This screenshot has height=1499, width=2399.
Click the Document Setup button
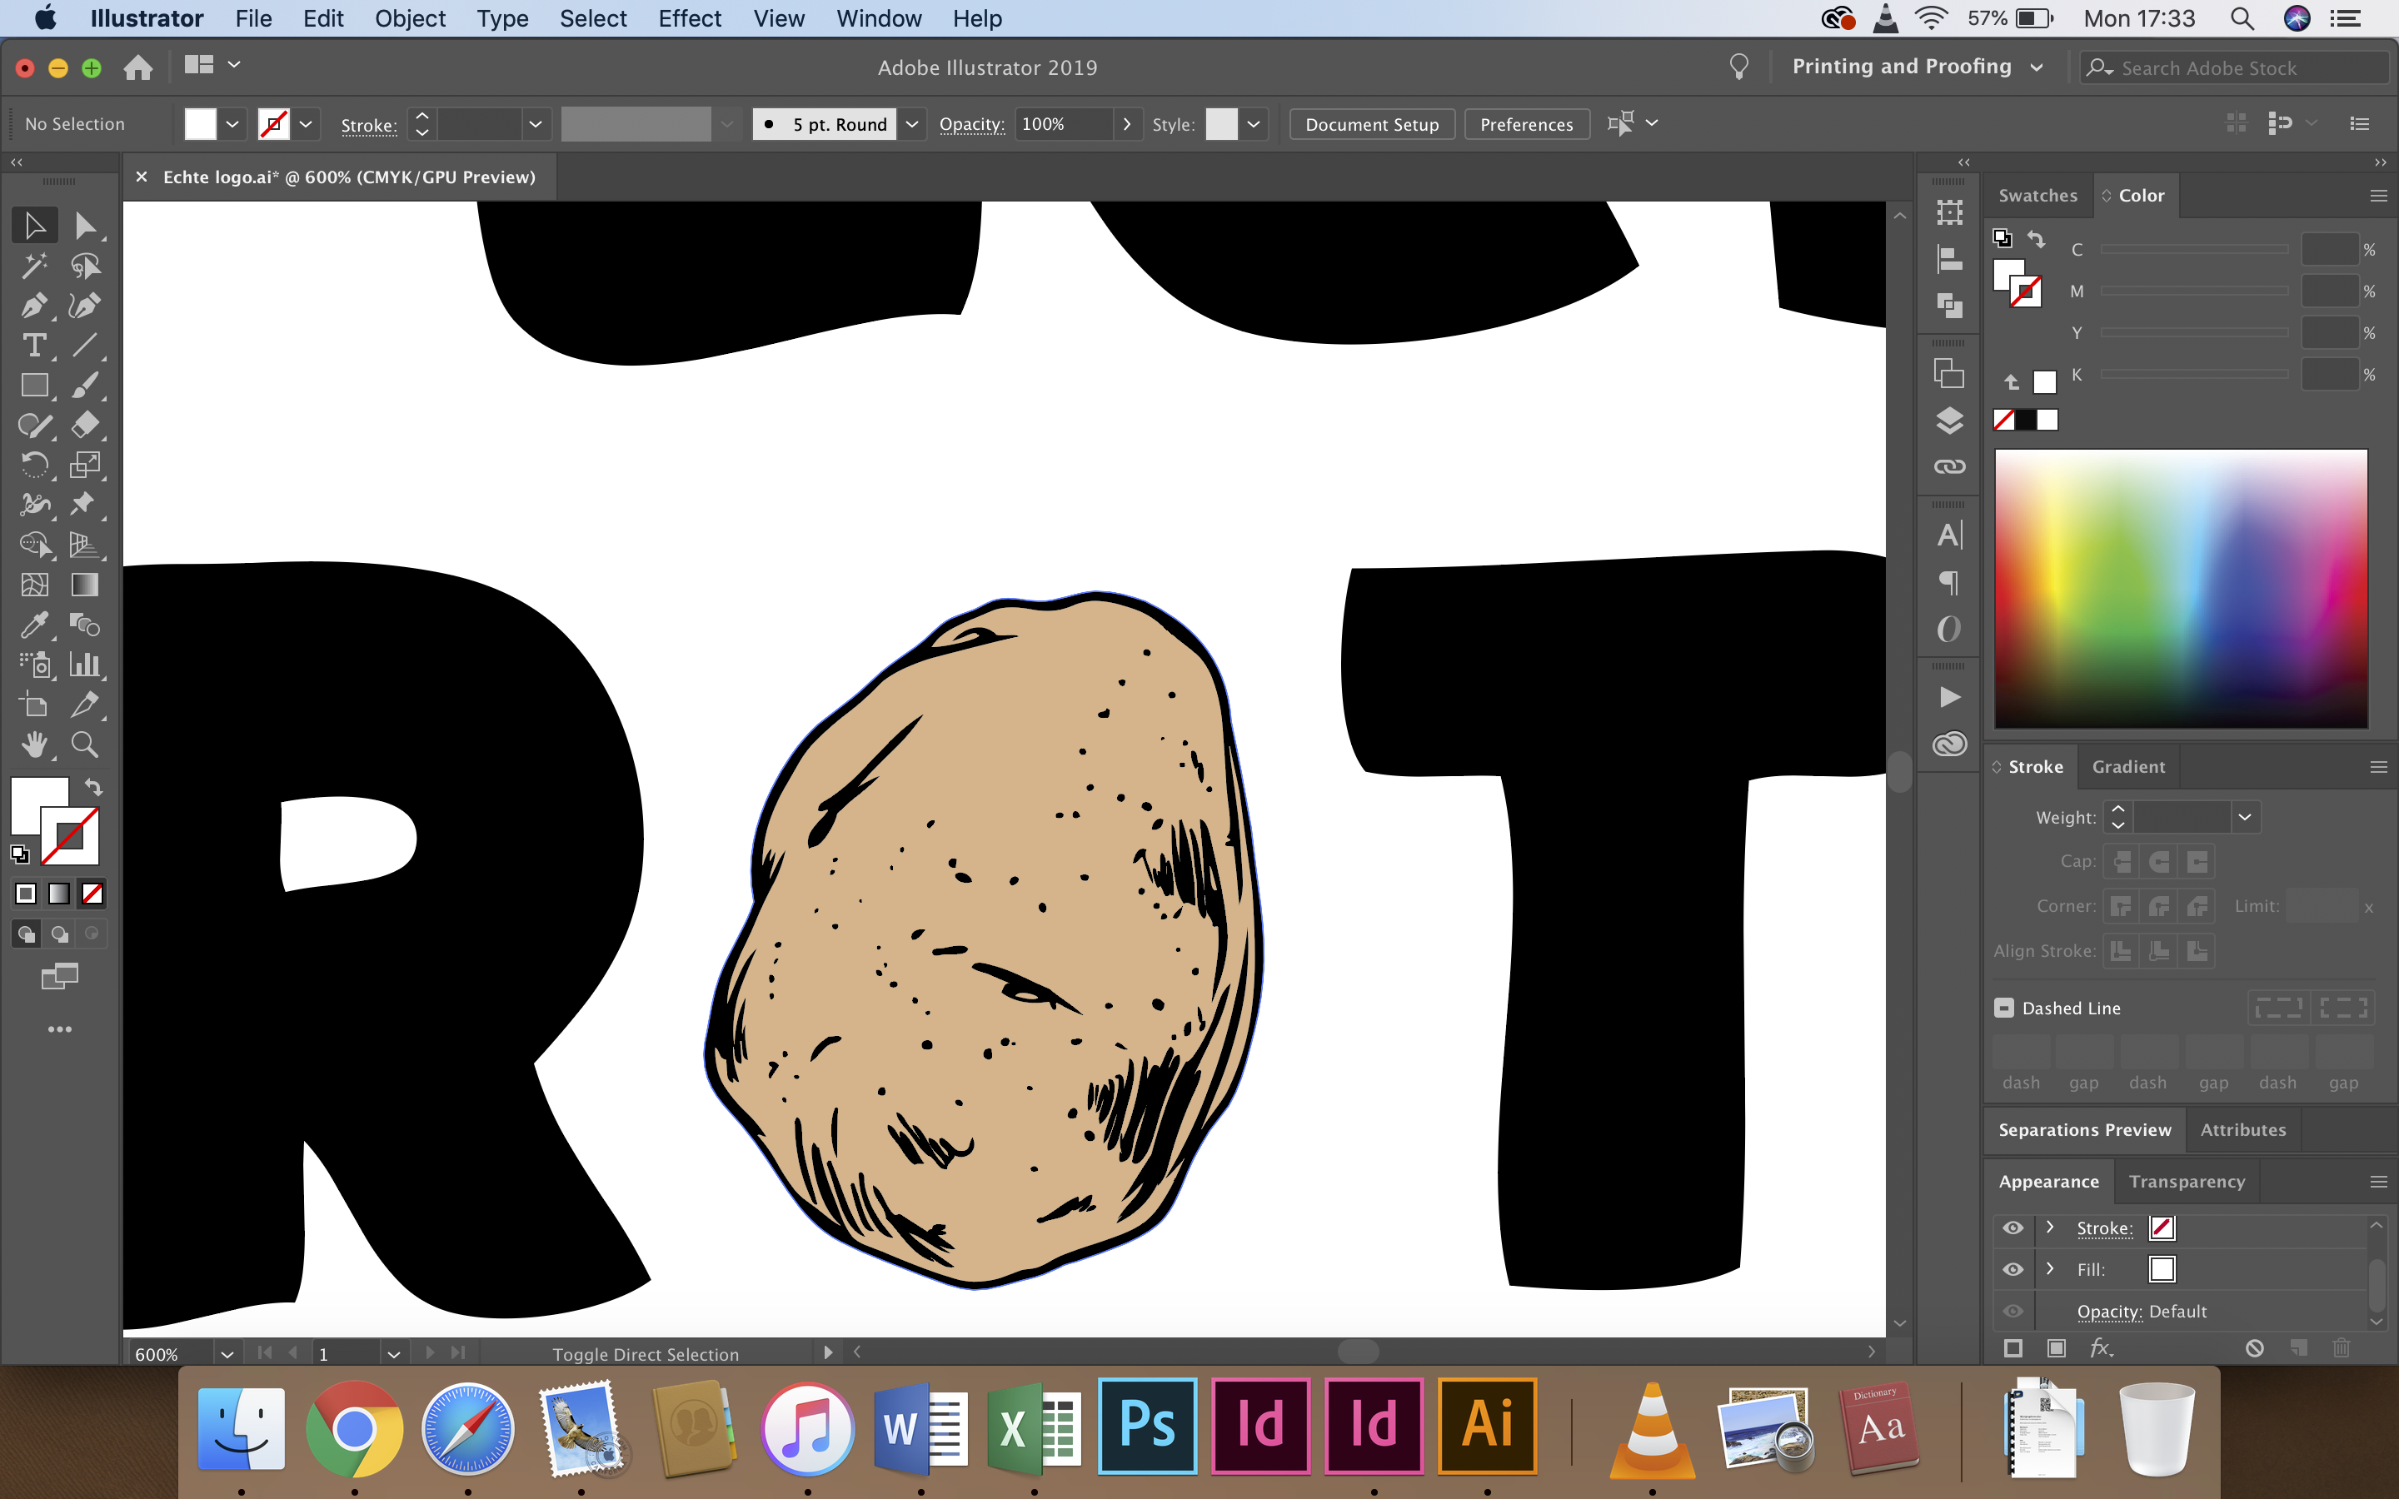[1371, 124]
